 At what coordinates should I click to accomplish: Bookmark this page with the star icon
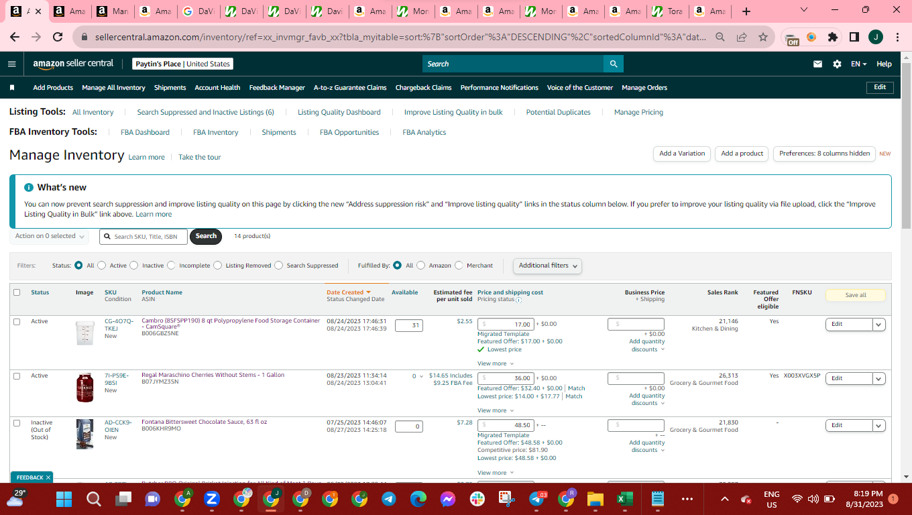click(763, 38)
